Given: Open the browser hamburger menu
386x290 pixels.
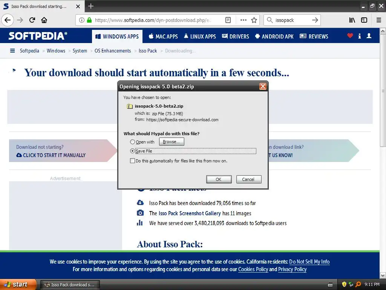Looking at the screenshot, I should click(379, 20).
